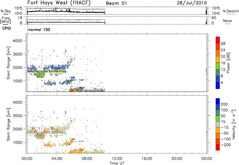Select the "Freq. [MHz]" axis label
Viewport: 239px width, 165px height.
(5, 20)
